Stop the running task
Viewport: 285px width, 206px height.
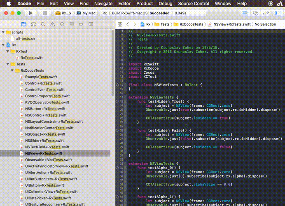pyautogui.click(x=45, y=13)
